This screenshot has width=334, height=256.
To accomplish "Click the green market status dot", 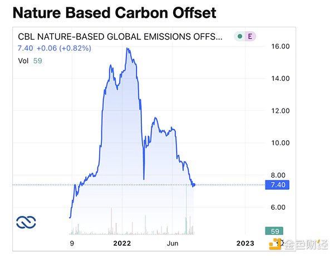I will tap(240, 36).
